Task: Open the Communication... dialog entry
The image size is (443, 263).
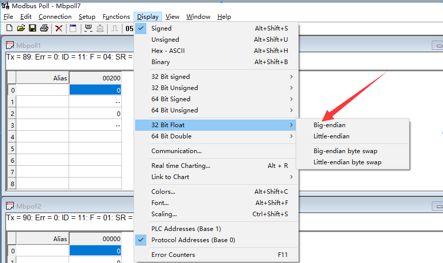Action: point(176,151)
